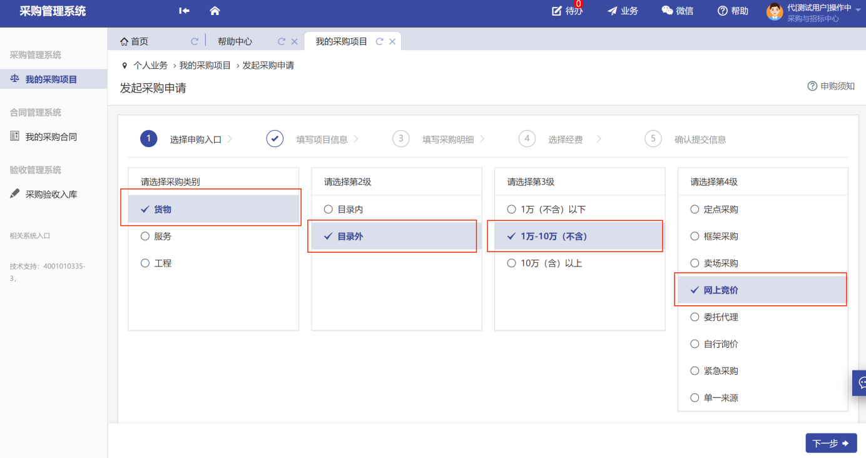
Task: Go to home via house icon
Action: (x=215, y=11)
